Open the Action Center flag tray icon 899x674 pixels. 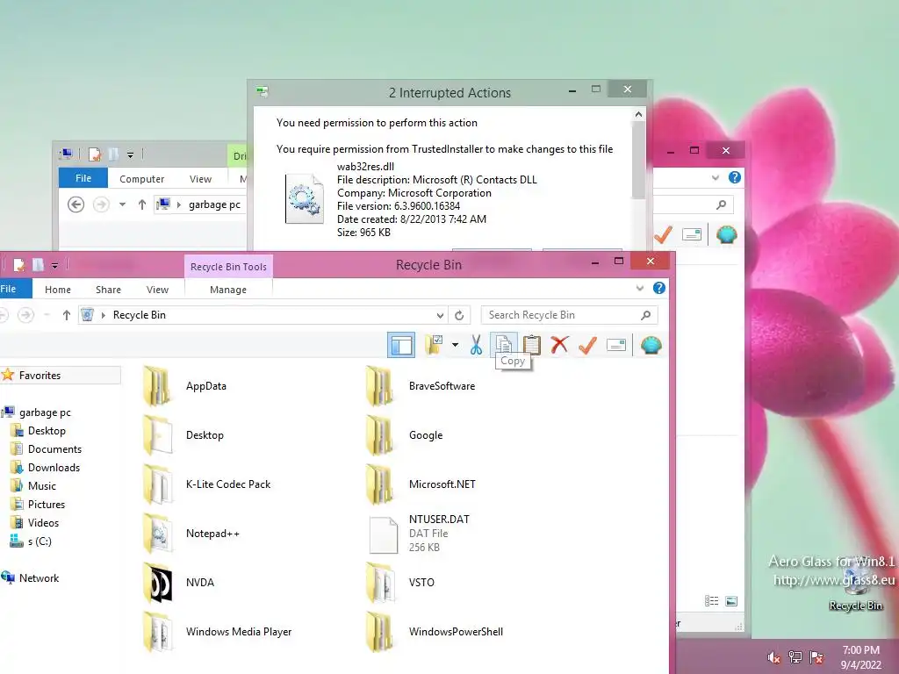(816, 657)
